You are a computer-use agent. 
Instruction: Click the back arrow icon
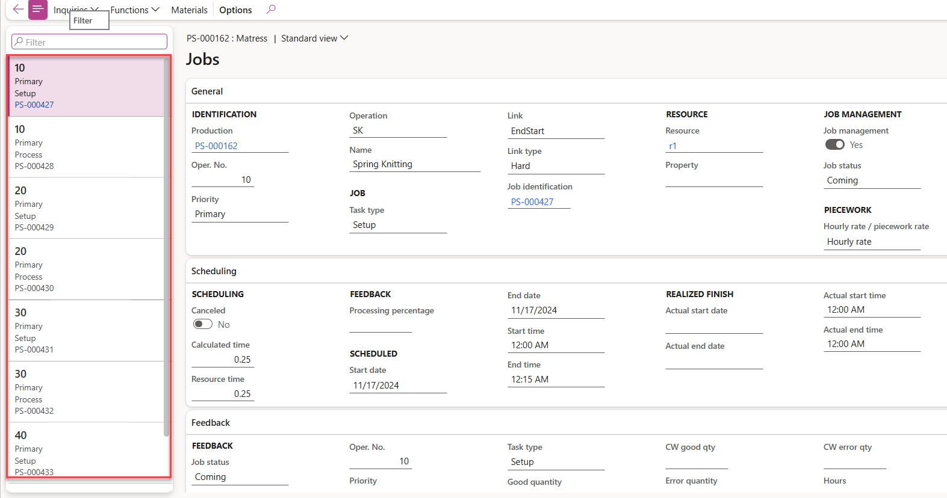tap(18, 9)
